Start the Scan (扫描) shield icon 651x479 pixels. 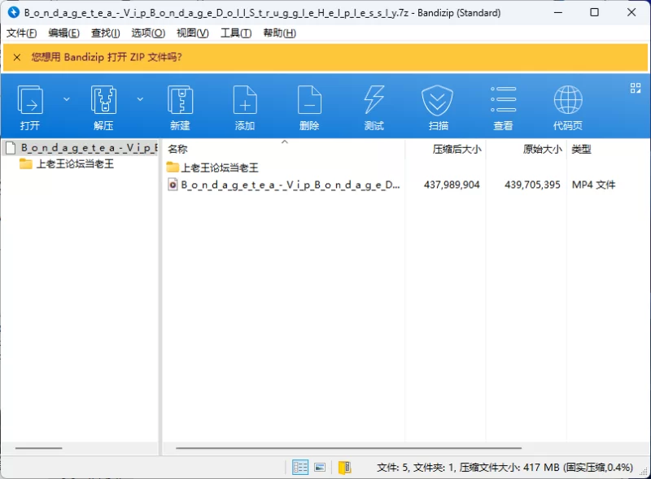click(437, 100)
